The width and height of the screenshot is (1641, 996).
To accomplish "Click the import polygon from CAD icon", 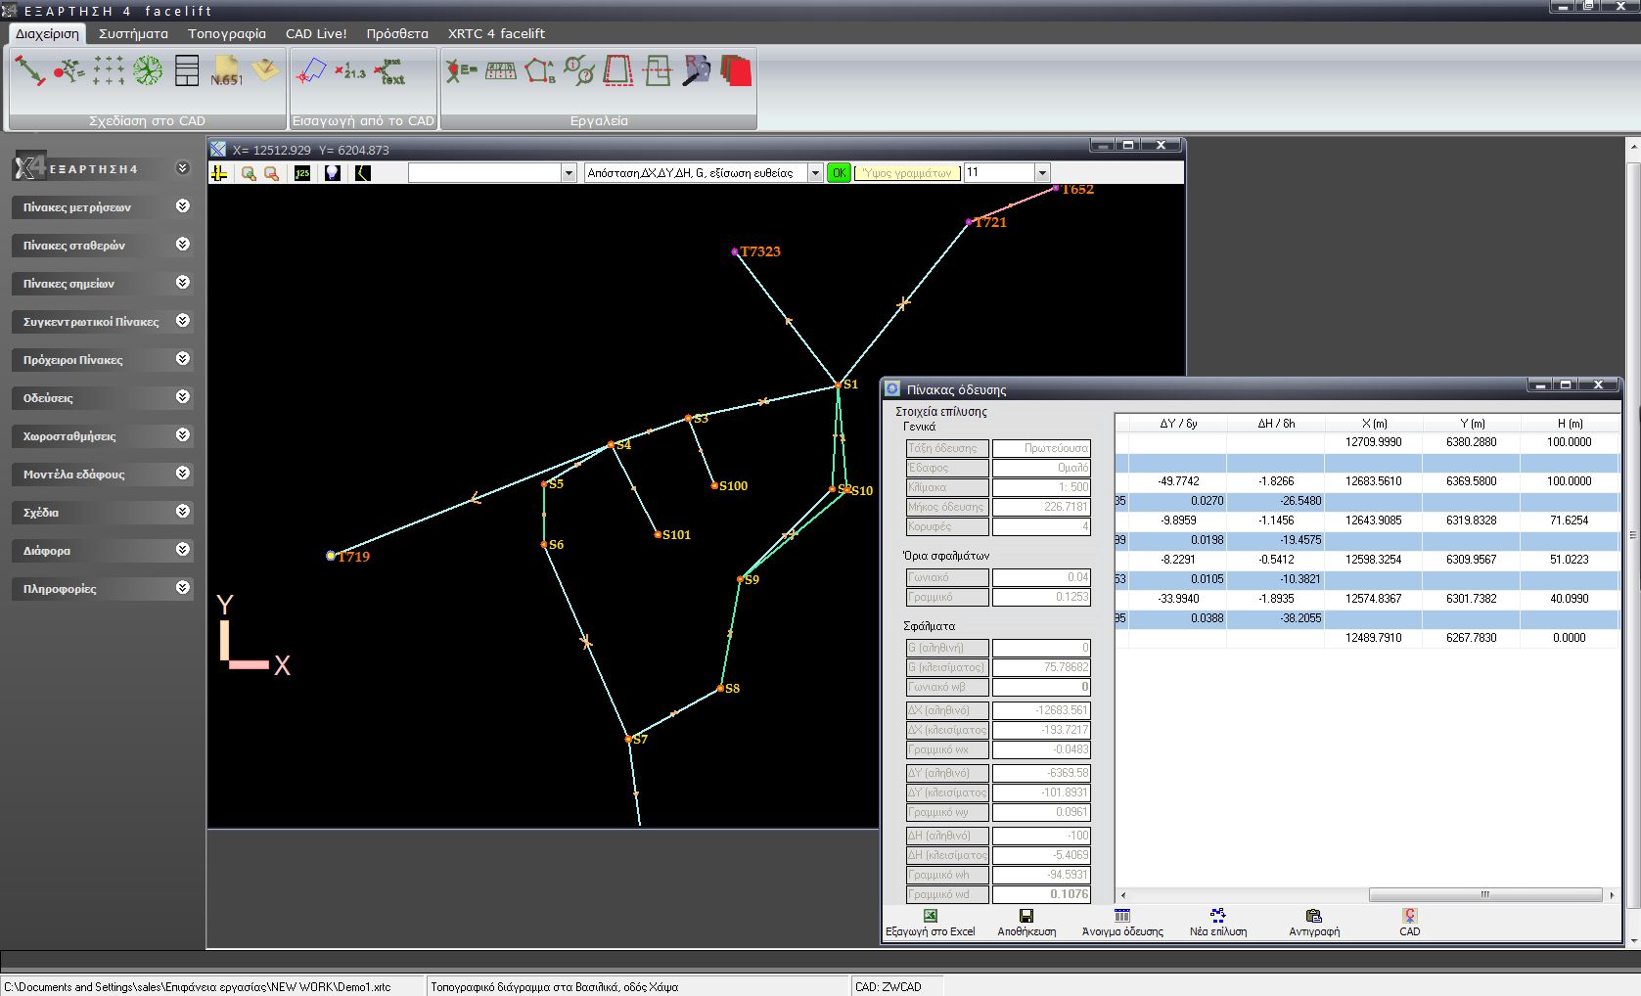I will (x=311, y=70).
